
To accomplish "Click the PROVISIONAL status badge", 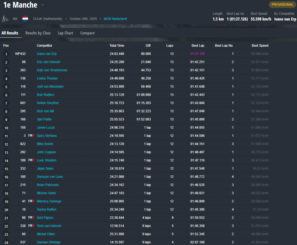I will click(282, 5).
